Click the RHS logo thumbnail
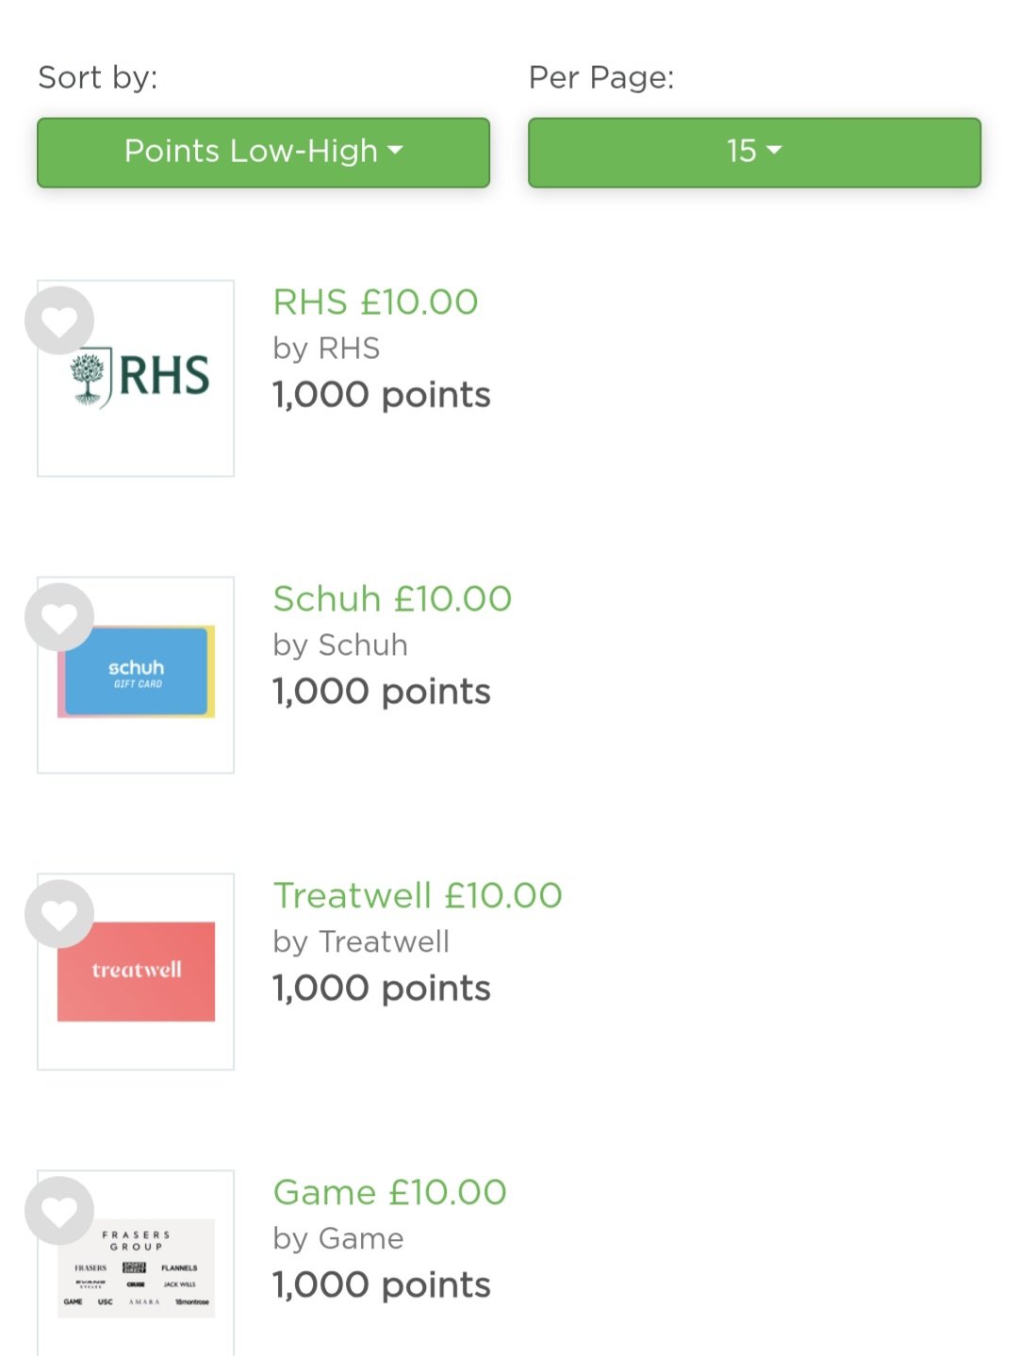 [140, 378]
